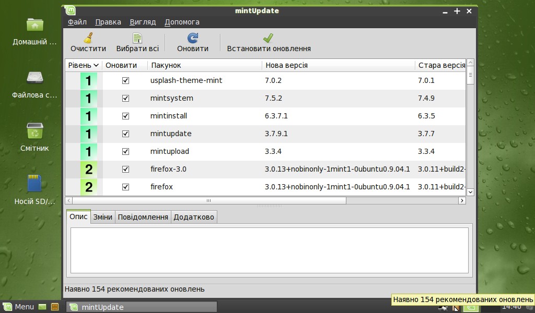Sort by the Рівень column header
535x313 pixels.
coord(84,65)
